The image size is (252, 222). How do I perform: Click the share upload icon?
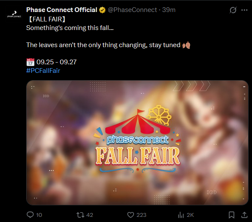tap(244, 215)
